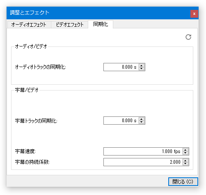Increase audio track sync with up arrow

click(x=142, y=65)
